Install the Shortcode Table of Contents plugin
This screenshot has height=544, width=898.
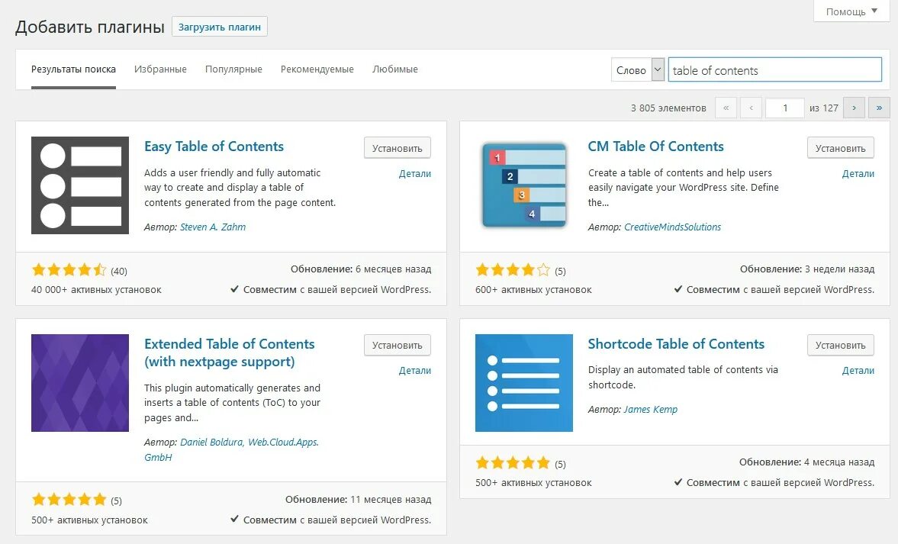(x=840, y=346)
